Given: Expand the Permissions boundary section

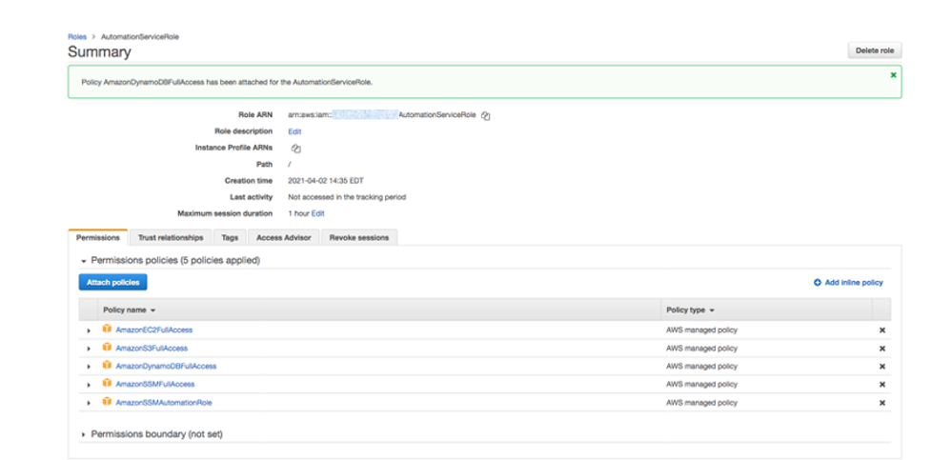Looking at the screenshot, I should [x=84, y=434].
